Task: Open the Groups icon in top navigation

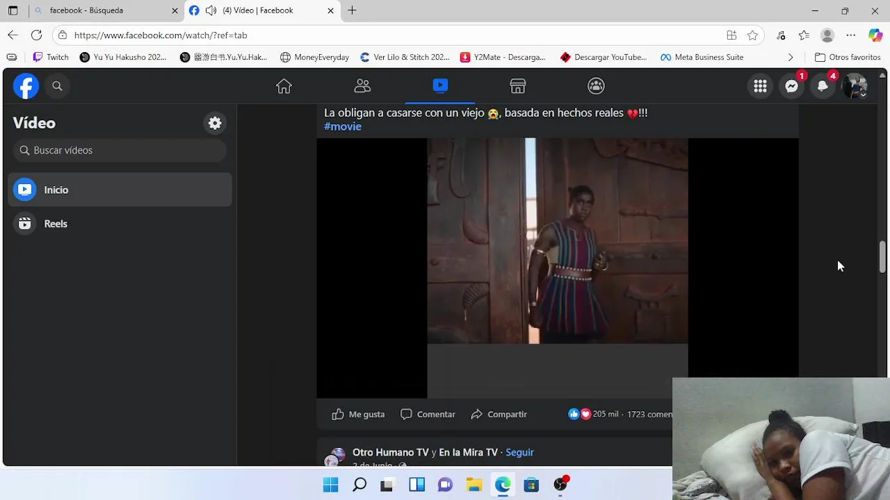Action: pos(596,86)
